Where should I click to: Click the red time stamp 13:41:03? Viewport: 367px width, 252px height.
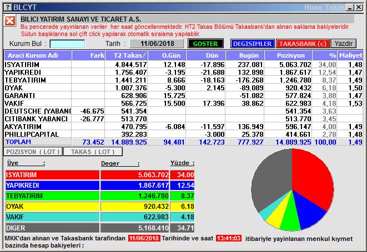pyautogui.click(x=229, y=238)
